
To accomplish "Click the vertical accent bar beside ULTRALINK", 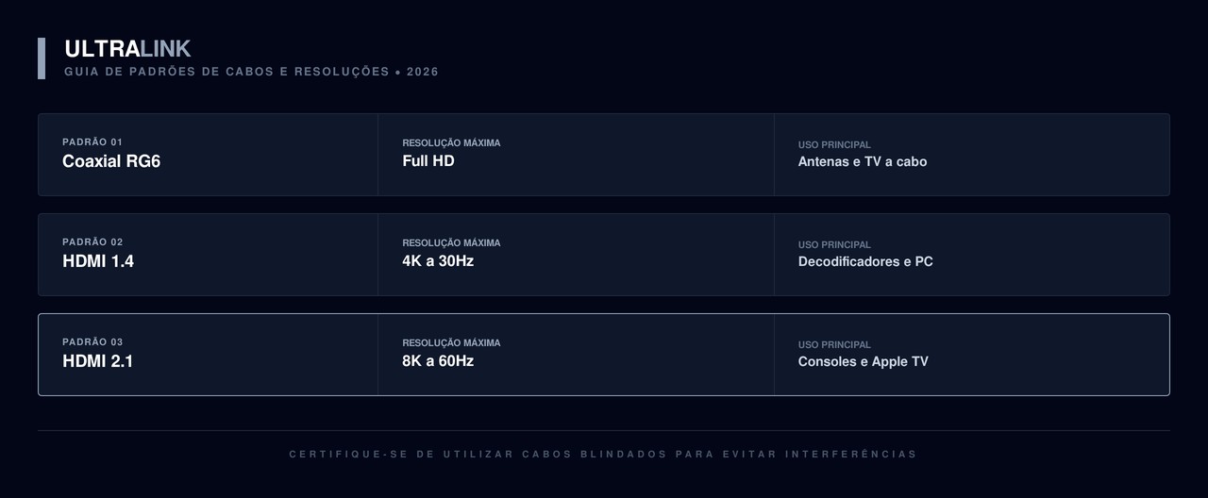I will point(42,58).
